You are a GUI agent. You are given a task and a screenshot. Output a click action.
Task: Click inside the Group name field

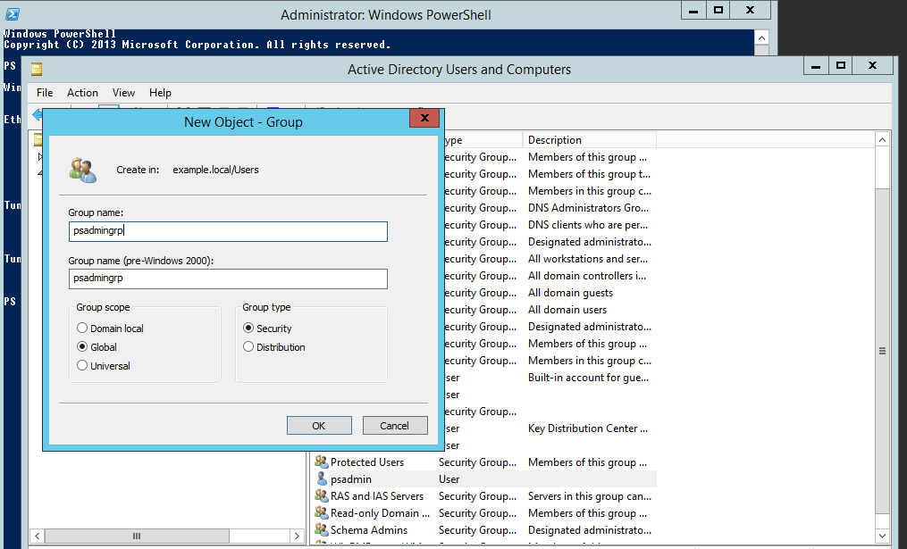click(228, 231)
